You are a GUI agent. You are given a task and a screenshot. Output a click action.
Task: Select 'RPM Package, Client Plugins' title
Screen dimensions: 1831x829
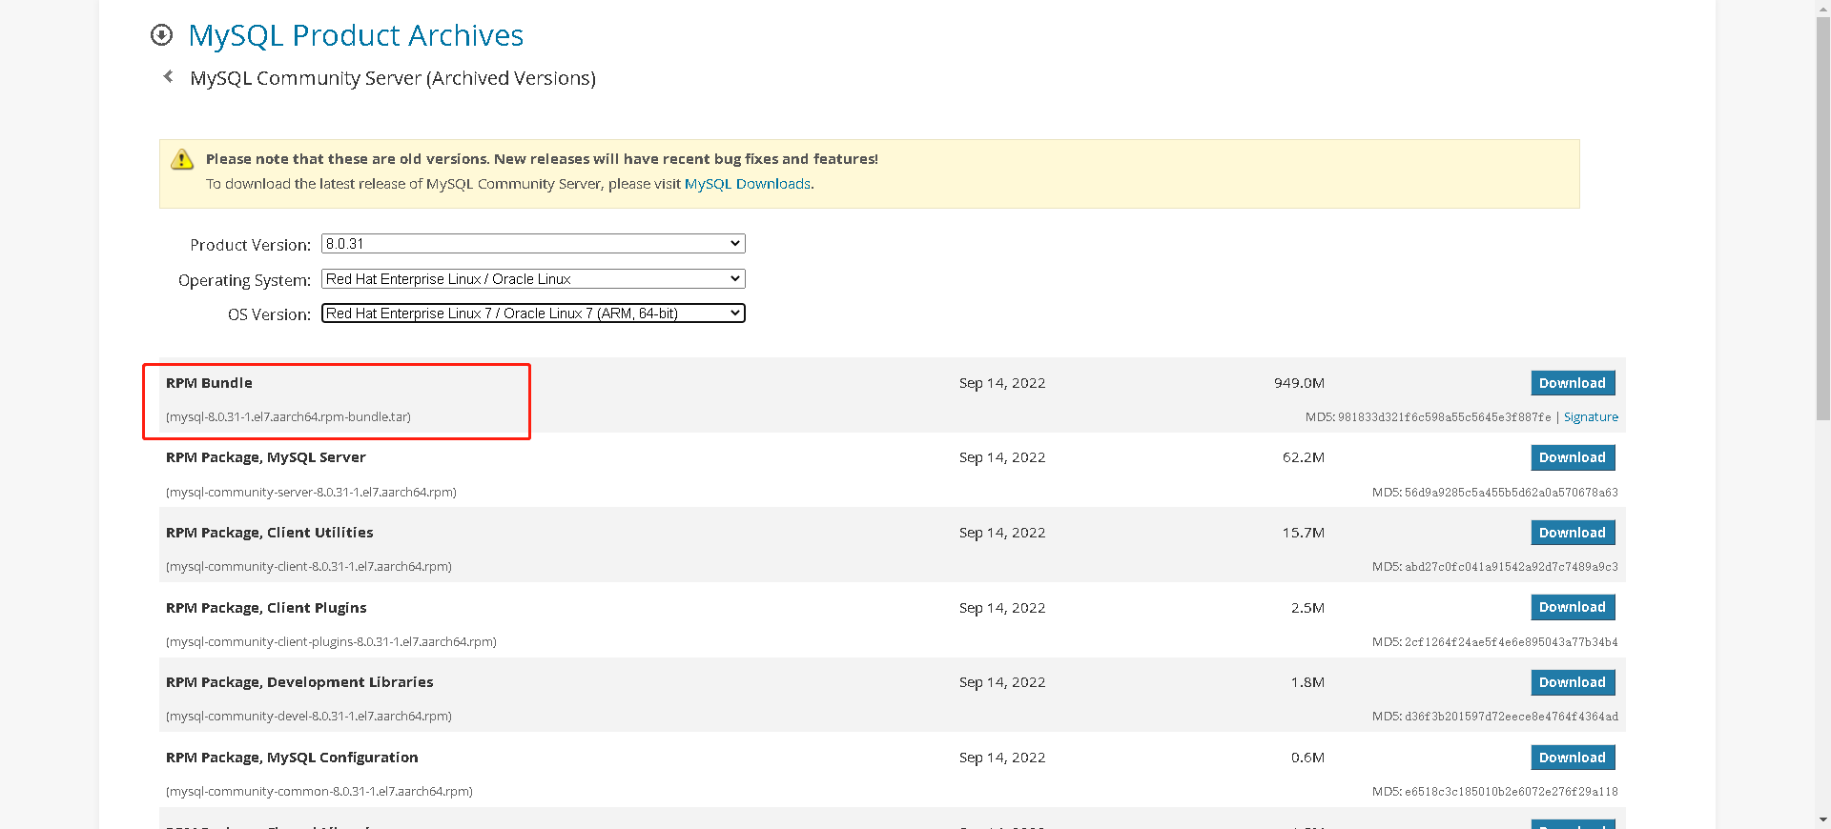[266, 608]
